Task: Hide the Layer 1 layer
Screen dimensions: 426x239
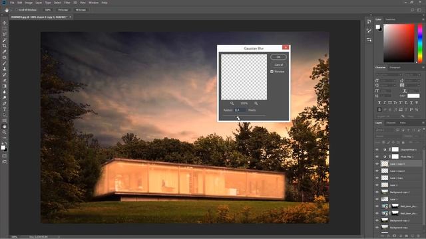Action: pos(377,199)
